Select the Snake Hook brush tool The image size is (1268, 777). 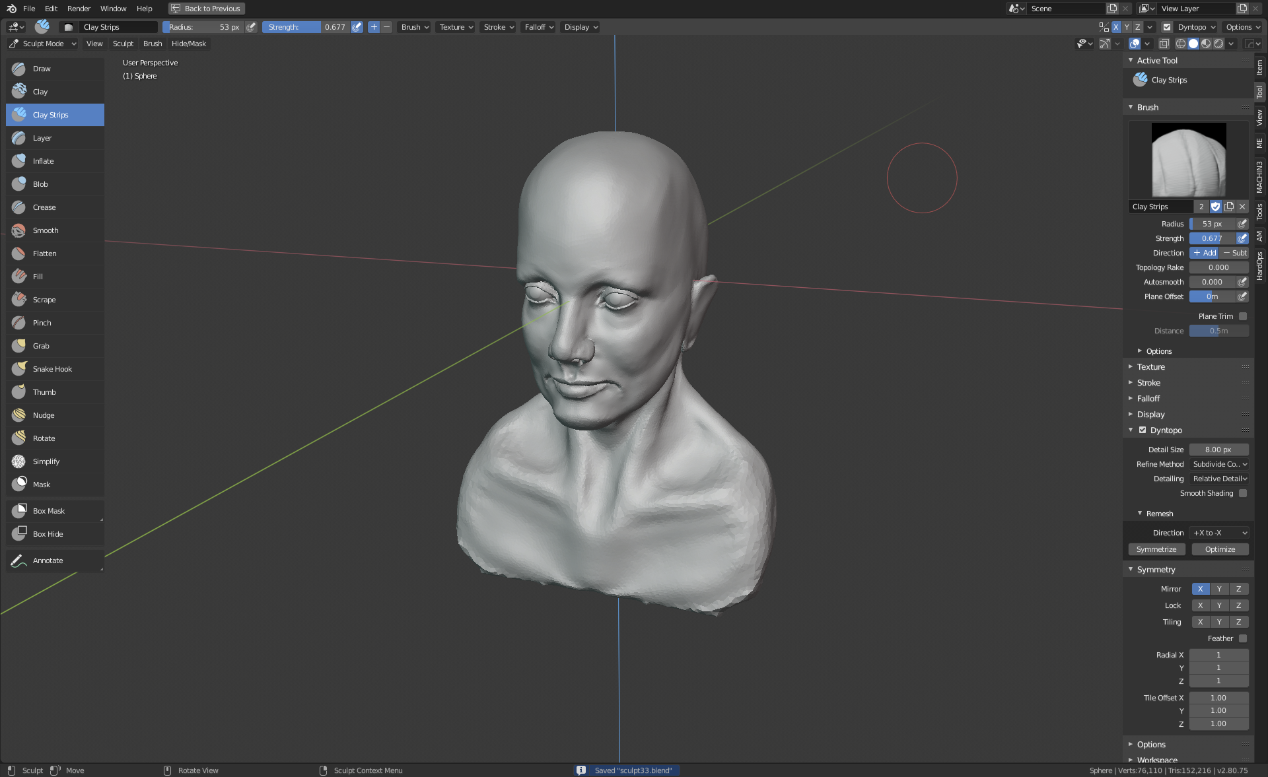[x=52, y=369]
